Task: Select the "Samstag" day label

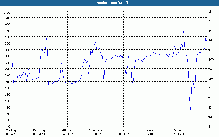Action: [152, 130]
